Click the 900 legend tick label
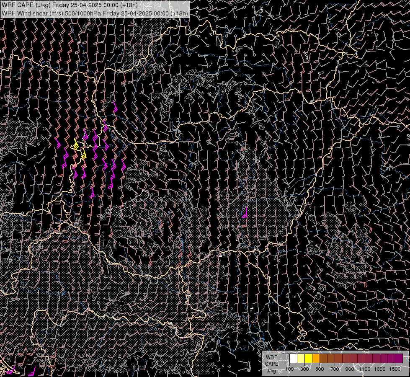Screen dimensions: 410x377 click(x=350, y=369)
